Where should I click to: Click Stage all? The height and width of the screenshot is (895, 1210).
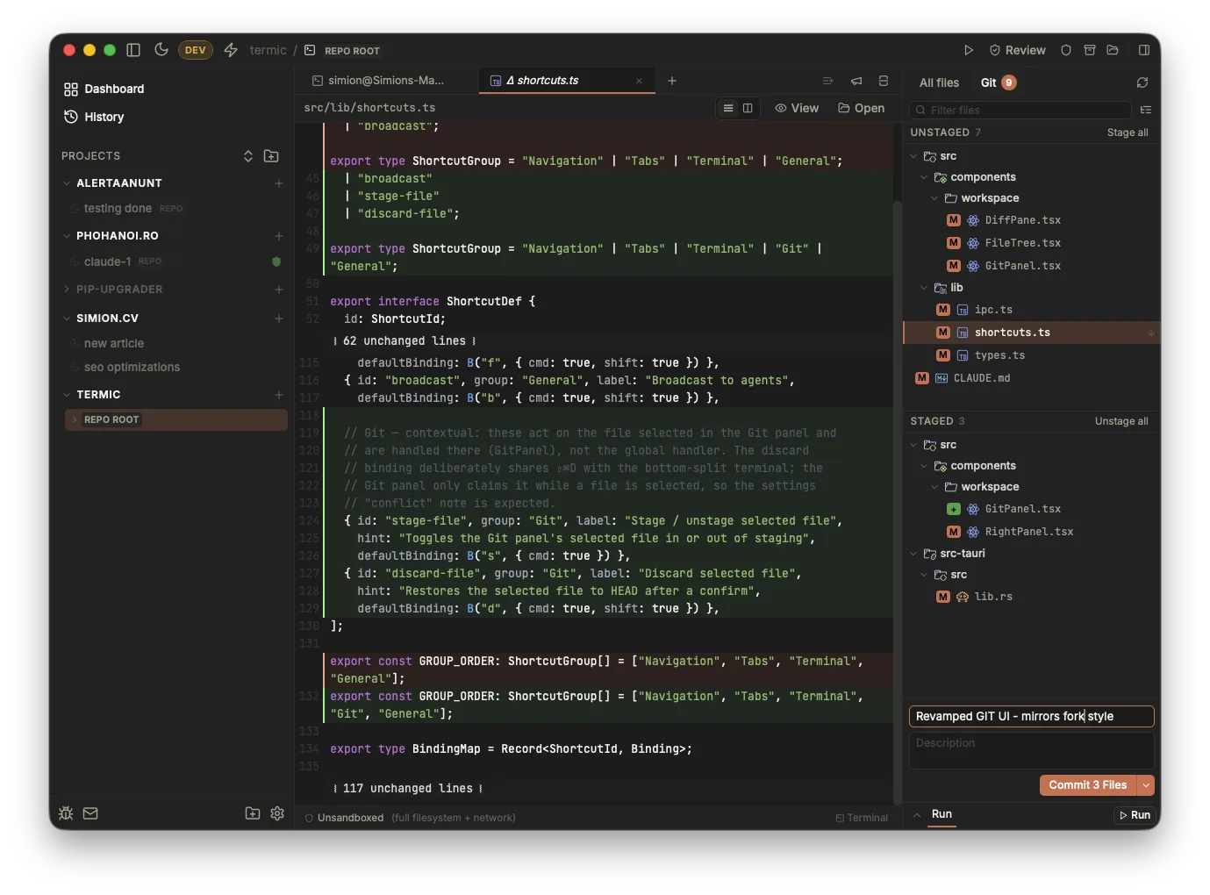(1128, 132)
